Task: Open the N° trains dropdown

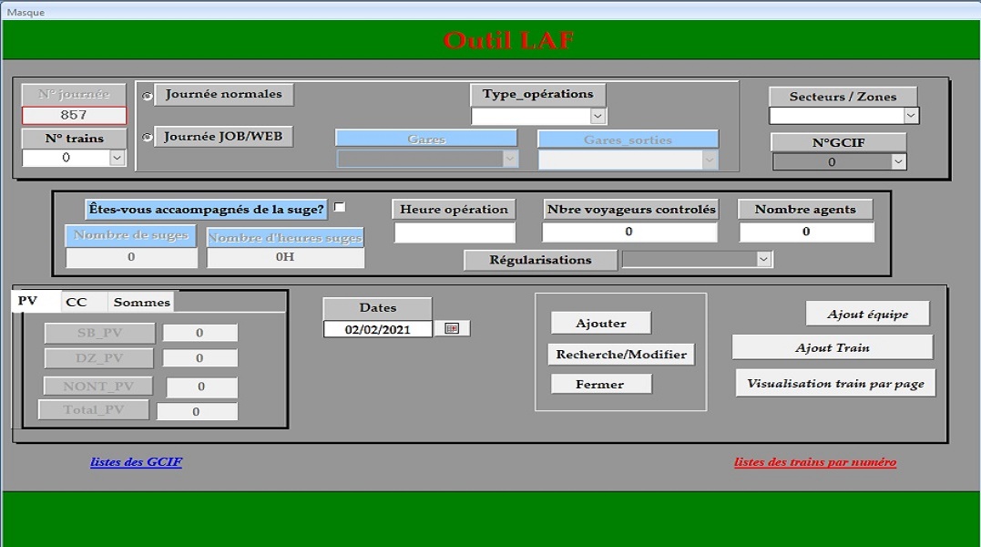Action: coord(117,158)
